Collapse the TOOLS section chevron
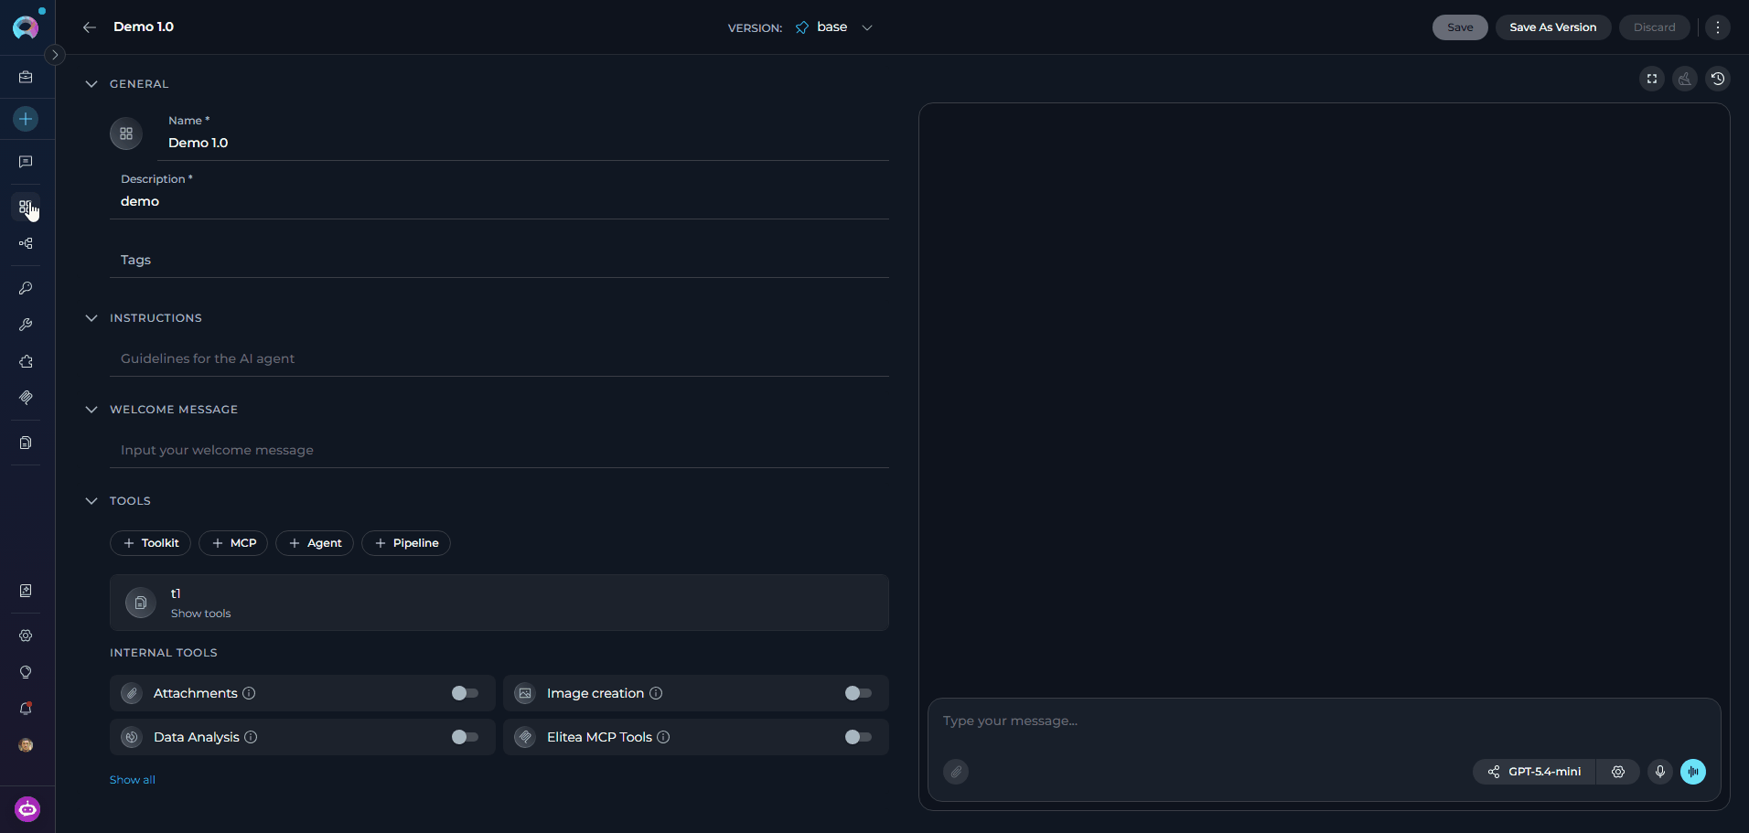 tap(91, 501)
